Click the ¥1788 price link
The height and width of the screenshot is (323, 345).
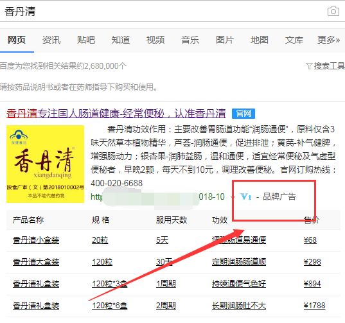point(314,305)
